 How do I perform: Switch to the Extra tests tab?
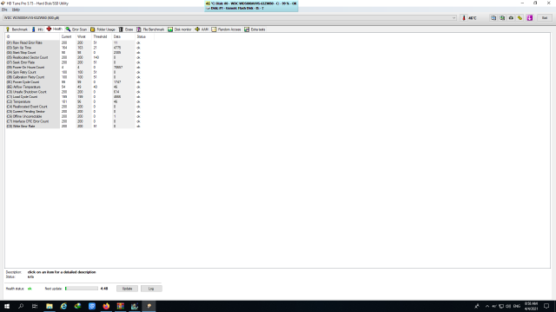[x=255, y=29]
